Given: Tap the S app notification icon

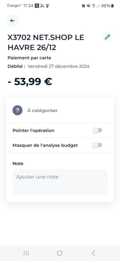Looking at the screenshot, I should click(x=37, y=6).
